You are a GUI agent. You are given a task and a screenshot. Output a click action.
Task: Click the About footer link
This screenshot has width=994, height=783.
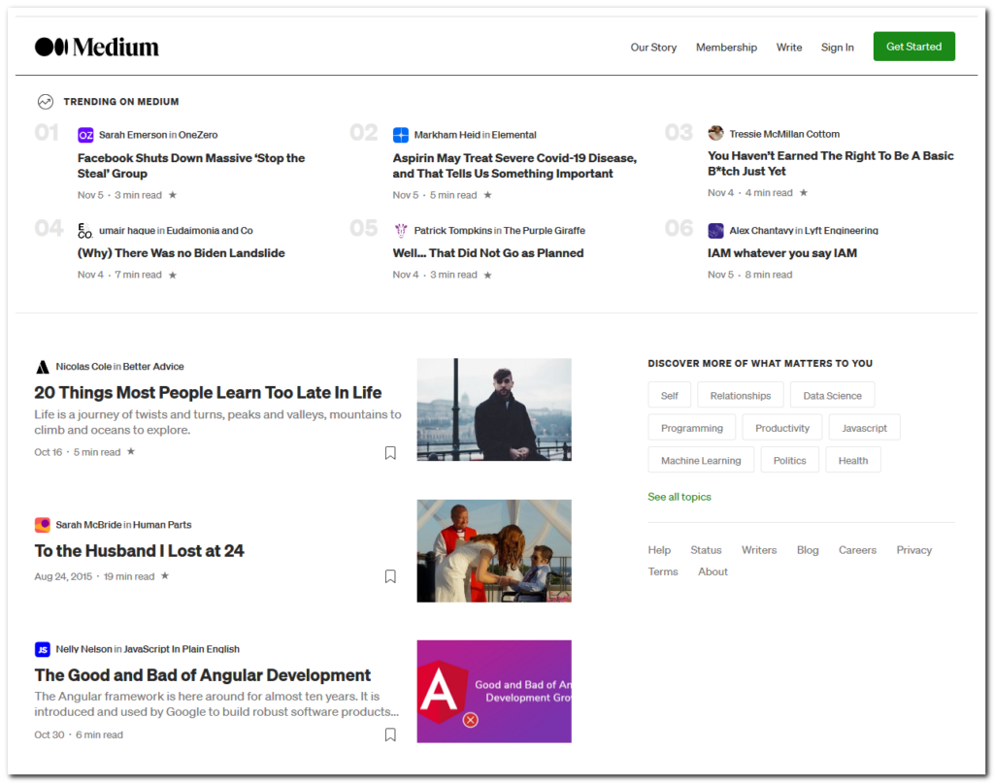[x=713, y=571]
